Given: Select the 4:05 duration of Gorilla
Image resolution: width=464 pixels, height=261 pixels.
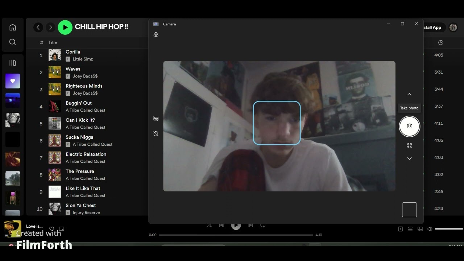Looking at the screenshot, I should (x=439, y=55).
